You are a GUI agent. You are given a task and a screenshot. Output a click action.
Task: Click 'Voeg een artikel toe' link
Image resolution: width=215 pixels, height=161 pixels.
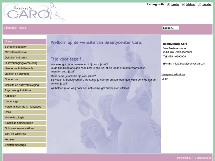[x=173, y=74]
